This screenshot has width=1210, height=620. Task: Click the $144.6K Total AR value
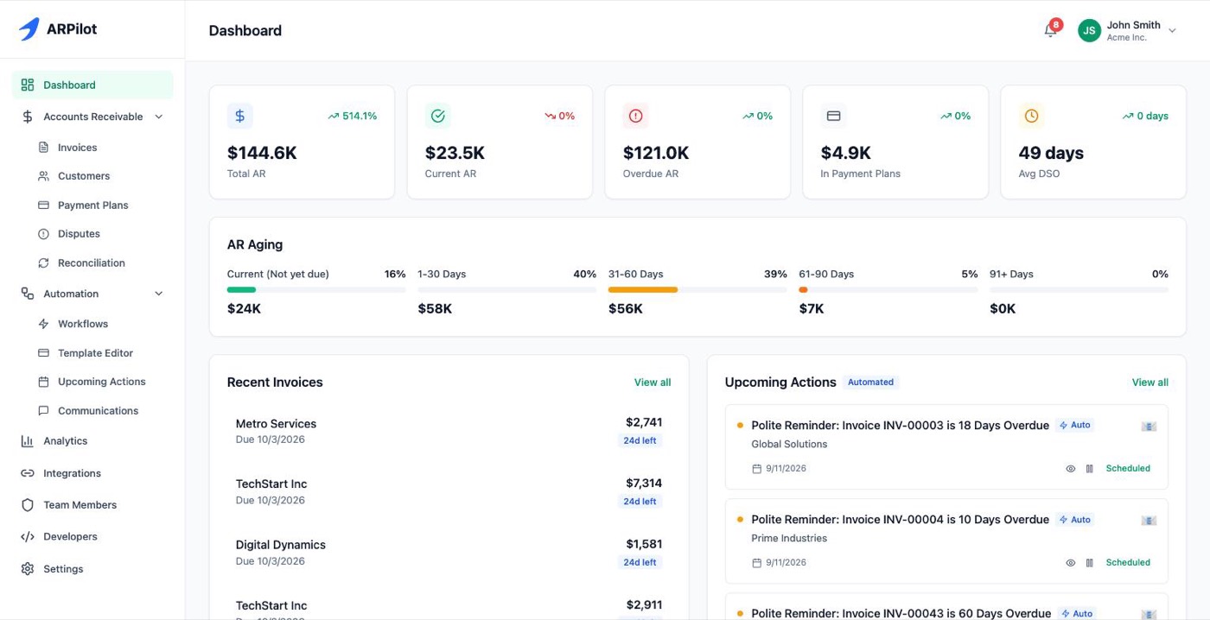coord(262,153)
